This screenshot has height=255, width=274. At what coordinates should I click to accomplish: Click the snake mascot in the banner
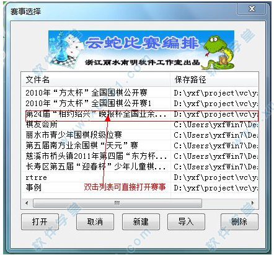click(x=218, y=53)
